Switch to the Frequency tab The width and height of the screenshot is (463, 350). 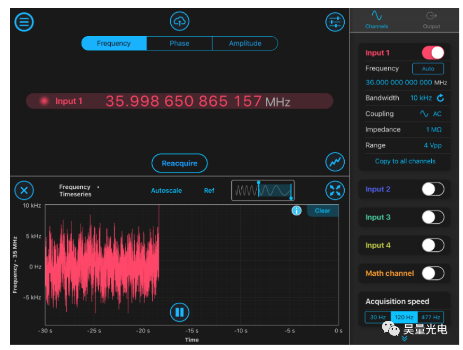tap(113, 43)
